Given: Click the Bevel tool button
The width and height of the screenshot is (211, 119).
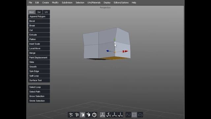Looking at the screenshot, I should click(x=39, y=21).
